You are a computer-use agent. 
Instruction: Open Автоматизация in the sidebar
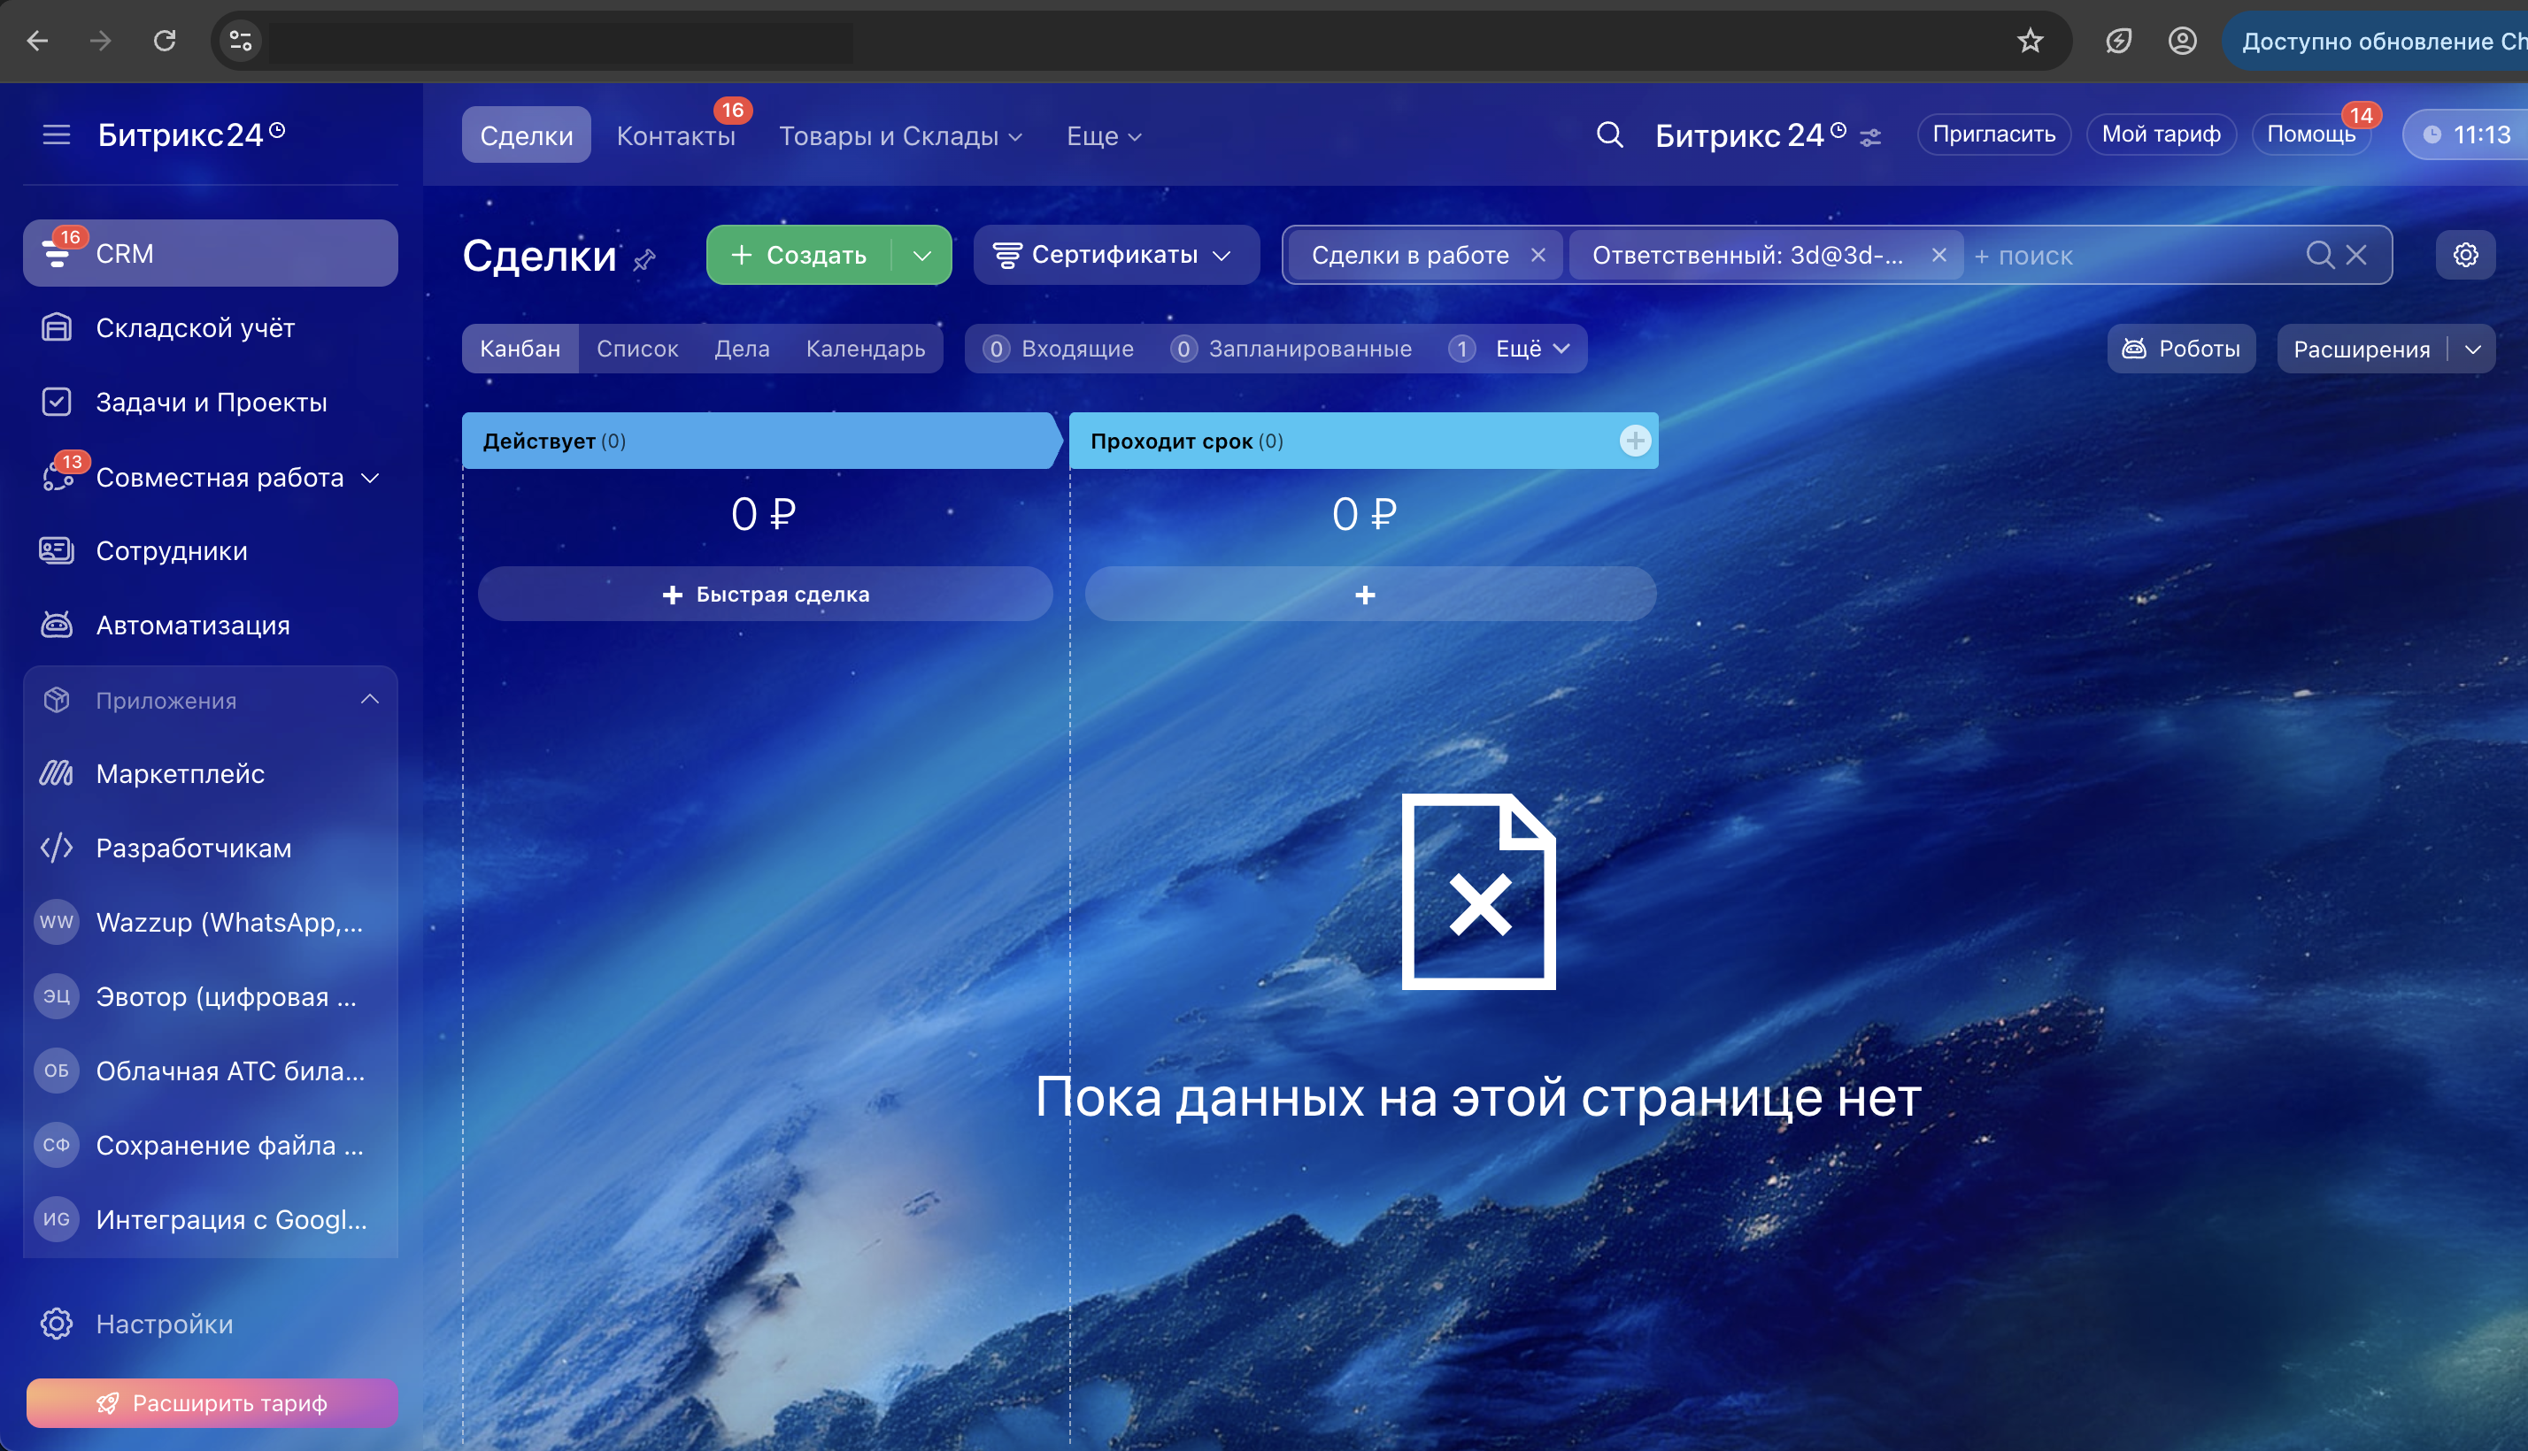coord(211,626)
